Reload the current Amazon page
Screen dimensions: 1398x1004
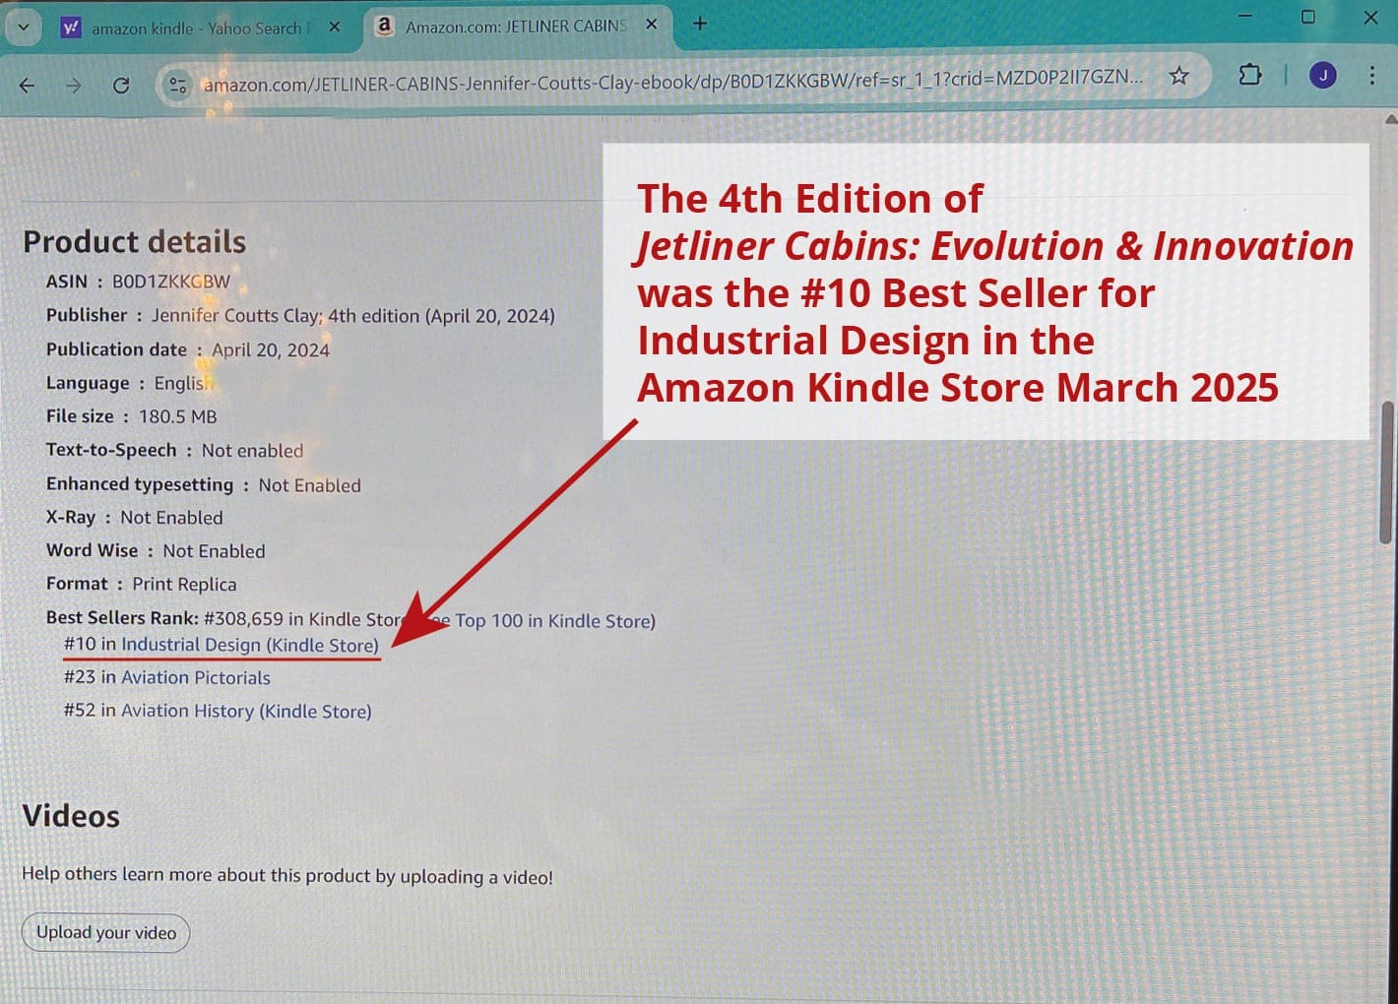pos(121,86)
